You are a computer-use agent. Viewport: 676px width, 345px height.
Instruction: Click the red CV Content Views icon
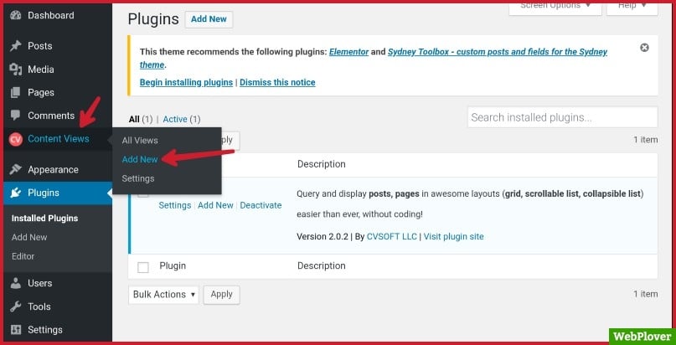(16, 139)
